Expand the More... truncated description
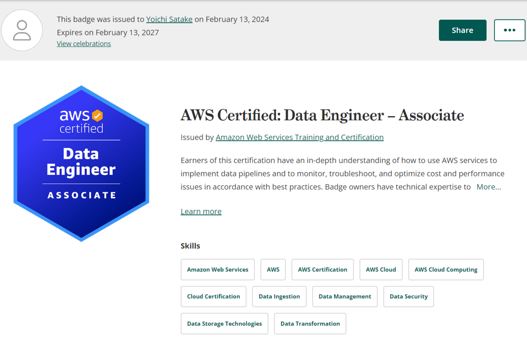This screenshot has height=345, width=527. pyautogui.click(x=488, y=187)
